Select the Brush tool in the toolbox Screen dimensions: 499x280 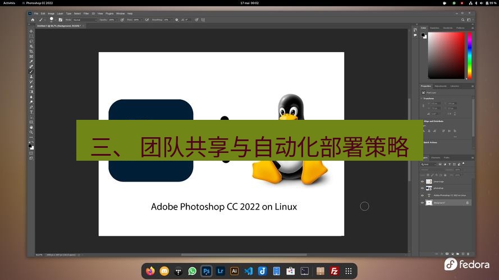tap(31, 72)
